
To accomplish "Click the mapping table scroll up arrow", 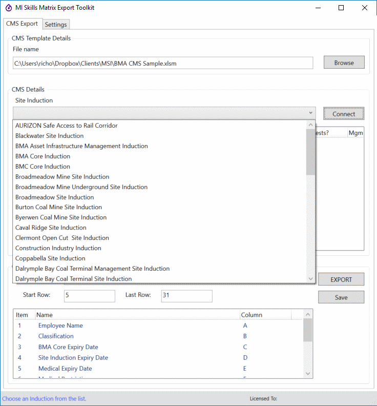I will [x=308, y=314].
